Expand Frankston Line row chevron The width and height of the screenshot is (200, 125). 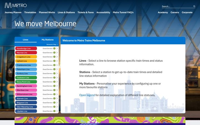(x=57, y=77)
